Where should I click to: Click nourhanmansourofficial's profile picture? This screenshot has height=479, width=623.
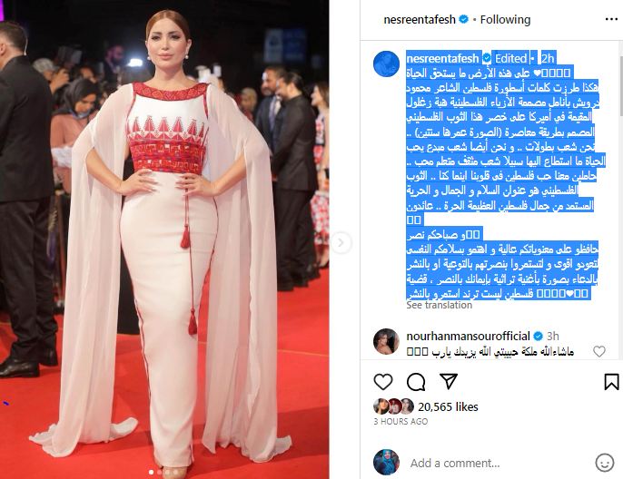[386, 342]
